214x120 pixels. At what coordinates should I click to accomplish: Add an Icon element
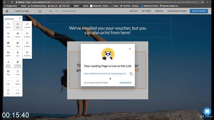point(18,54)
